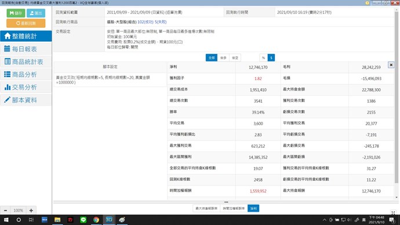
Task: Click the 100% zoom level field
Action: (19, 211)
